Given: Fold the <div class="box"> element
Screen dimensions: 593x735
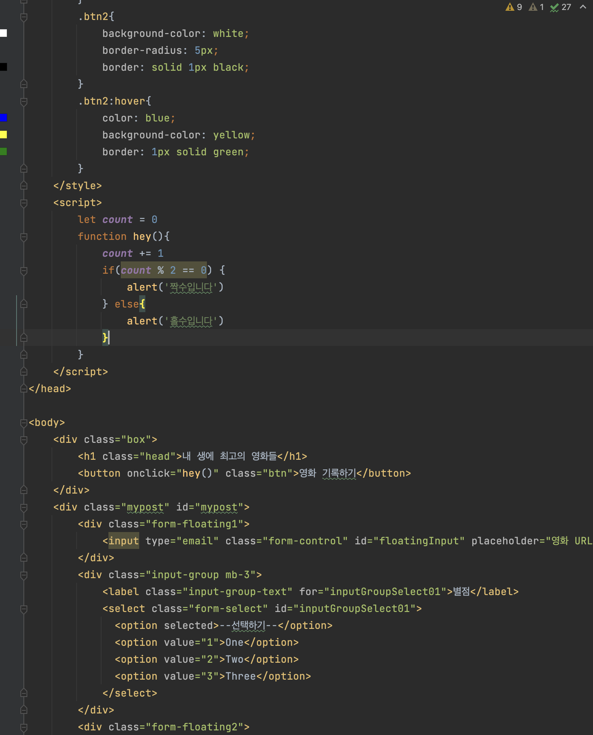Looking at the screenshot, I should coord(24,440).
